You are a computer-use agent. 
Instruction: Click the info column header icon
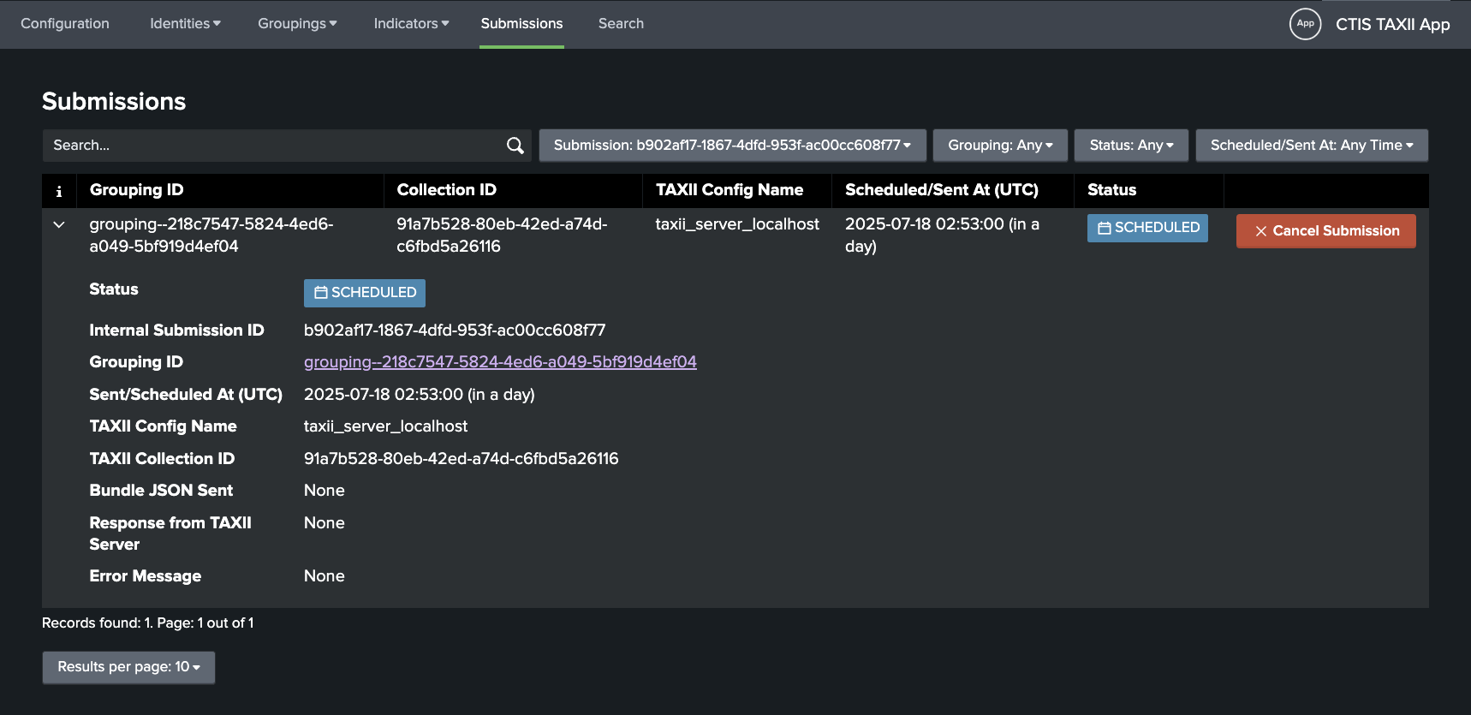coord(59,191)
